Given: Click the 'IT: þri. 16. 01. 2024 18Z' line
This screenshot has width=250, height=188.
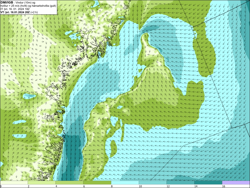Looking at the screenshot, I should tap(15, 9).
